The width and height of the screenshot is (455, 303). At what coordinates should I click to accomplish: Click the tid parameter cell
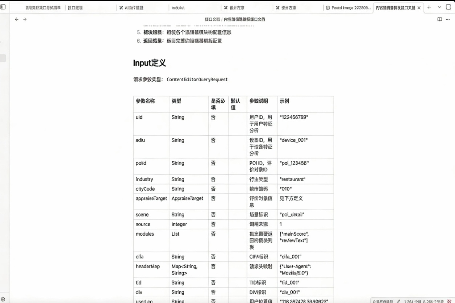point(151,283)
